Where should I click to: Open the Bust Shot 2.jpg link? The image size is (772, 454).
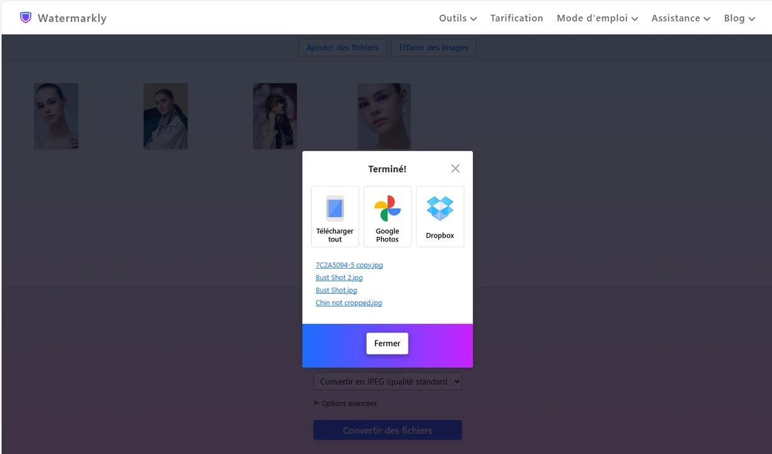pos(339,277)
